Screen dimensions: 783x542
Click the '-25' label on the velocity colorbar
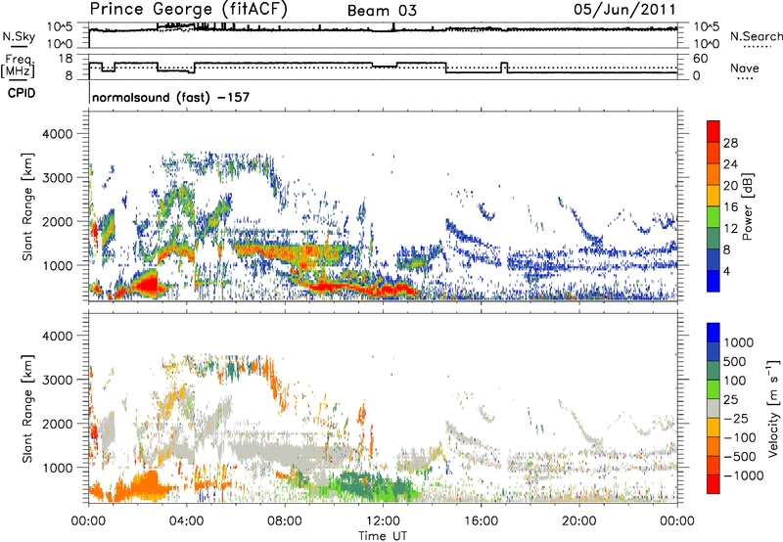tap(735, 418)
